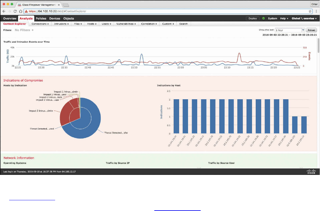
Task: Expand the Custom dropdown
Action: click(168, 24)
